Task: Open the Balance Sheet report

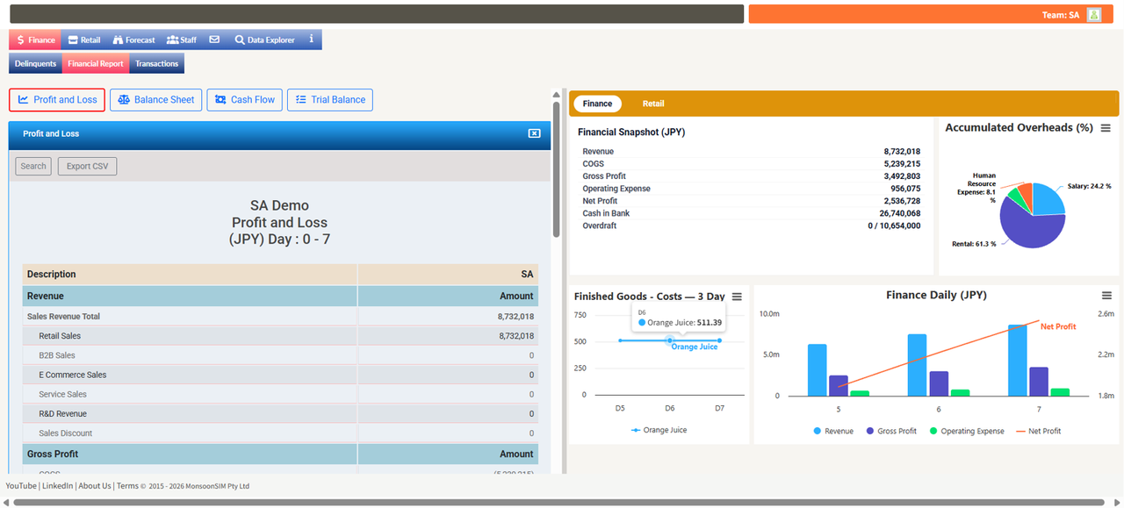Action: pos(156,100)
